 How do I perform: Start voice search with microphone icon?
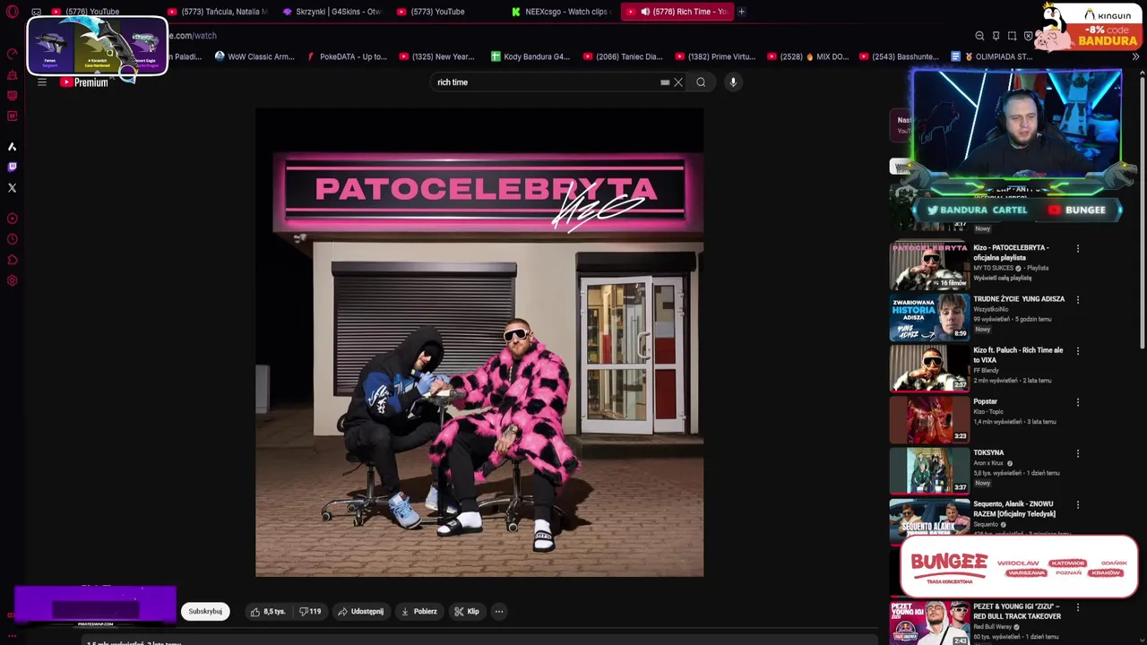(x=733, y=82)
